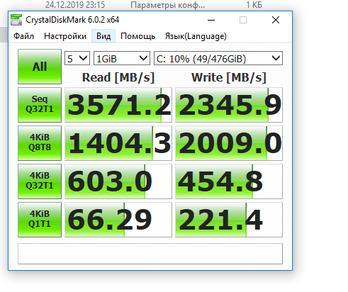
Task: Start the 4KiB Q1T1 test
Action: click(x=40, y=220)
